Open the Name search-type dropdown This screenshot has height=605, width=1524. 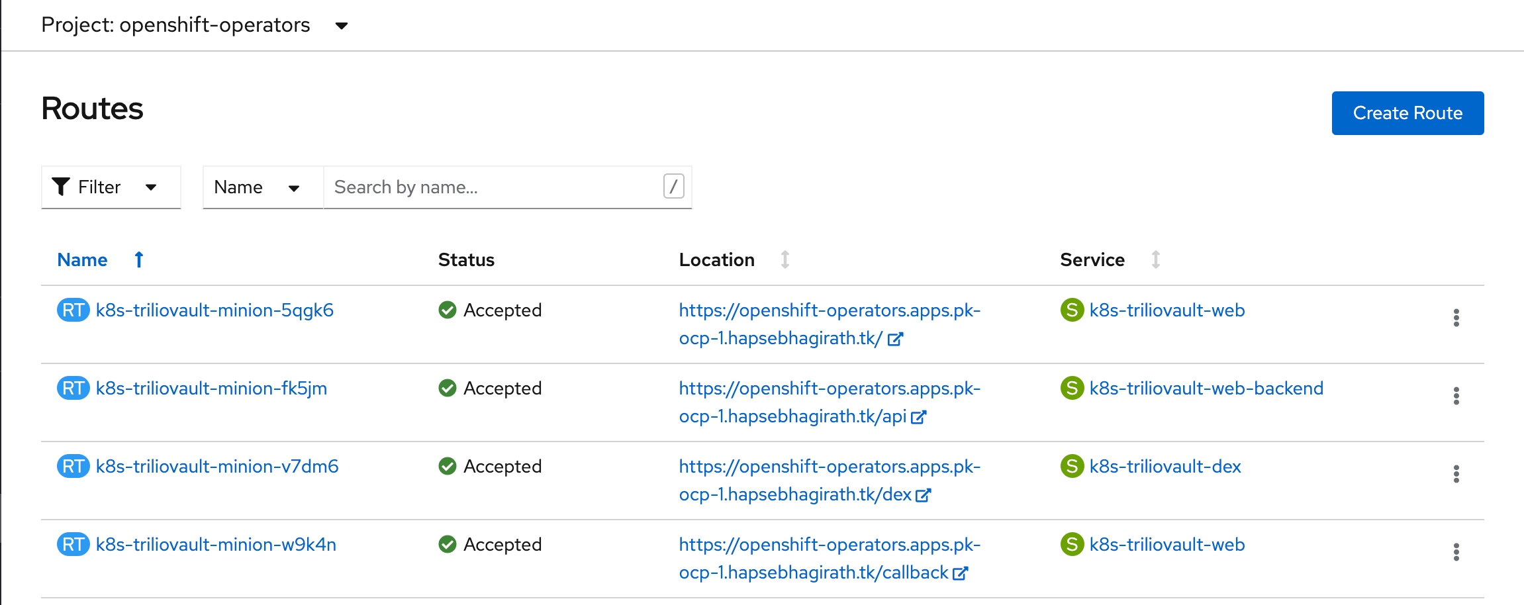pyautogui.click(x=262, y=187)
